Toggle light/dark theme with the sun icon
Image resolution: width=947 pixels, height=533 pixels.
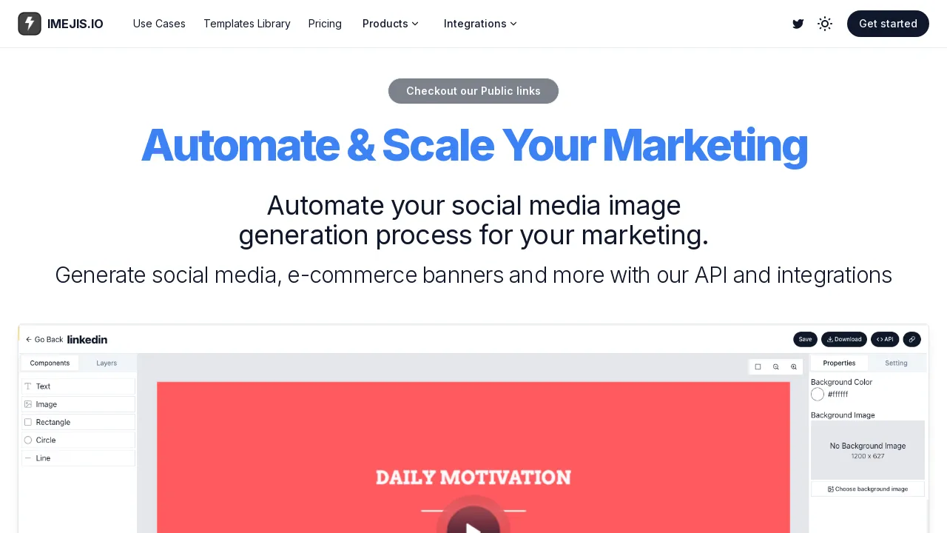coord(825,24)
